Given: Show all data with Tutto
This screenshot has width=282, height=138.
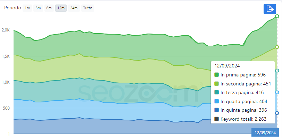Looking at the screenshot, I should coord(88,8).
